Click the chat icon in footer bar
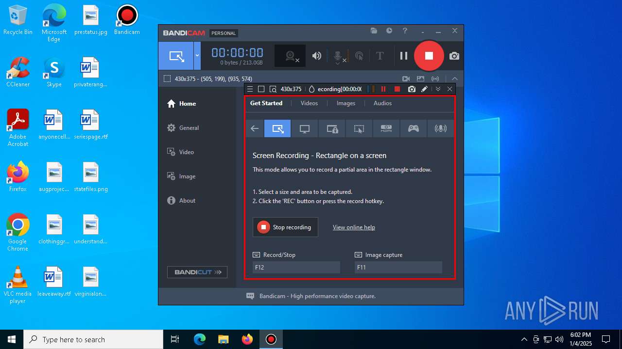Screen dimensions: 622x349 (250, 296)
